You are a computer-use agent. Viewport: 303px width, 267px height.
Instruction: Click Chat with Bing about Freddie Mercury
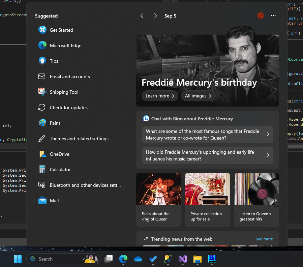pos(192,119)
